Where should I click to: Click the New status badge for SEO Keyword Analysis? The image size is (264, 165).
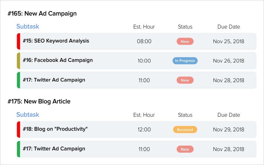coord(185,42)
